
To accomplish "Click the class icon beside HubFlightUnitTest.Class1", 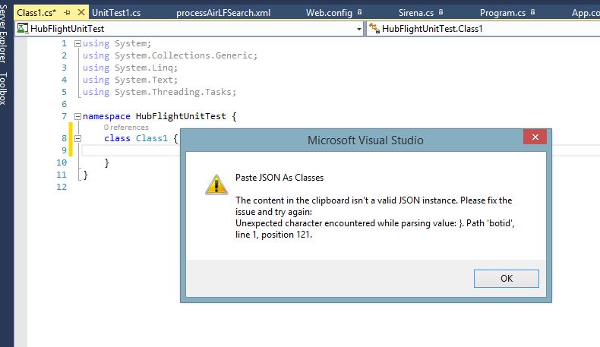I will pyautogui.click(x=374, y=28).
